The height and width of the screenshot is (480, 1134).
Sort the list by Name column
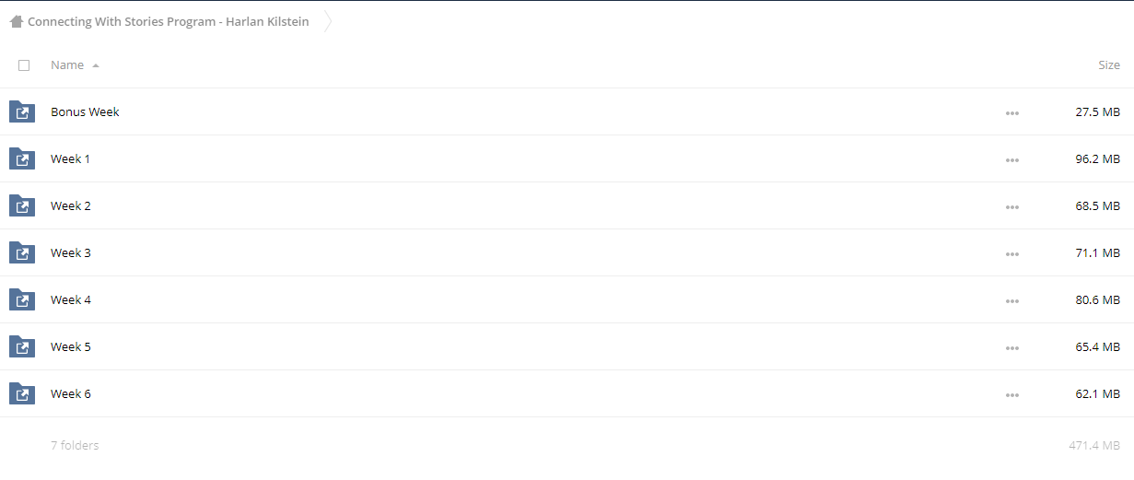[x=67, y=65]
